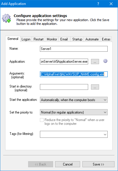Show the Extras tab

(106, 39)
